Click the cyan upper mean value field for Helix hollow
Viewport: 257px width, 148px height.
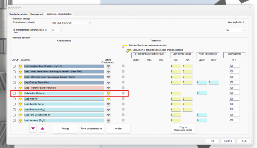pyautogui.click(x=202, y=93)
